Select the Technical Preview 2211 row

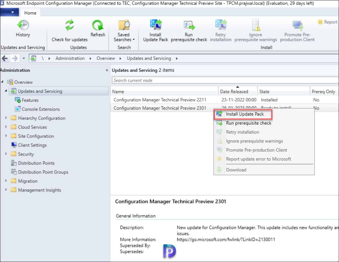tap(225, 100)
